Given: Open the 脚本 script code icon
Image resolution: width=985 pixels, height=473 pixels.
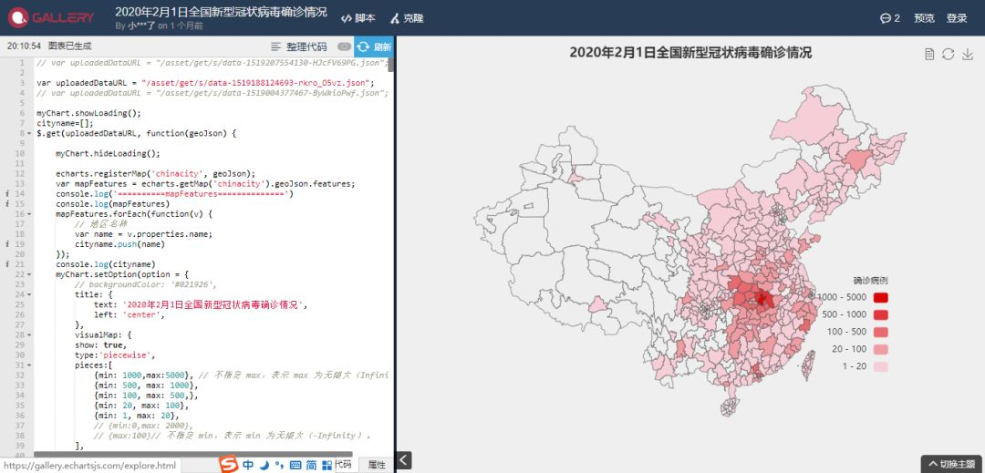Looking at the screenshot, I should 346,18.
